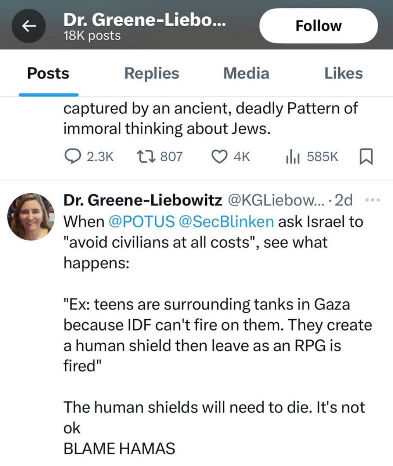Click the 2d post timestamp
The width and height of the screenshot is (393, 466).
(x=343, y=200)
